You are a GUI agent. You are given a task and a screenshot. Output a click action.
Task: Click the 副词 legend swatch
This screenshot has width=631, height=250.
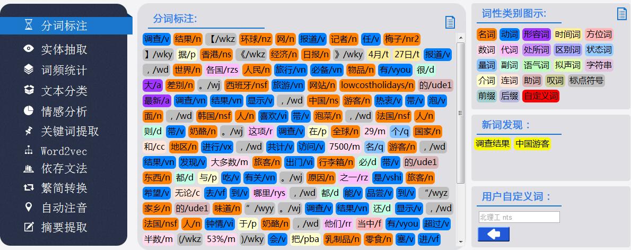[510, 65]
